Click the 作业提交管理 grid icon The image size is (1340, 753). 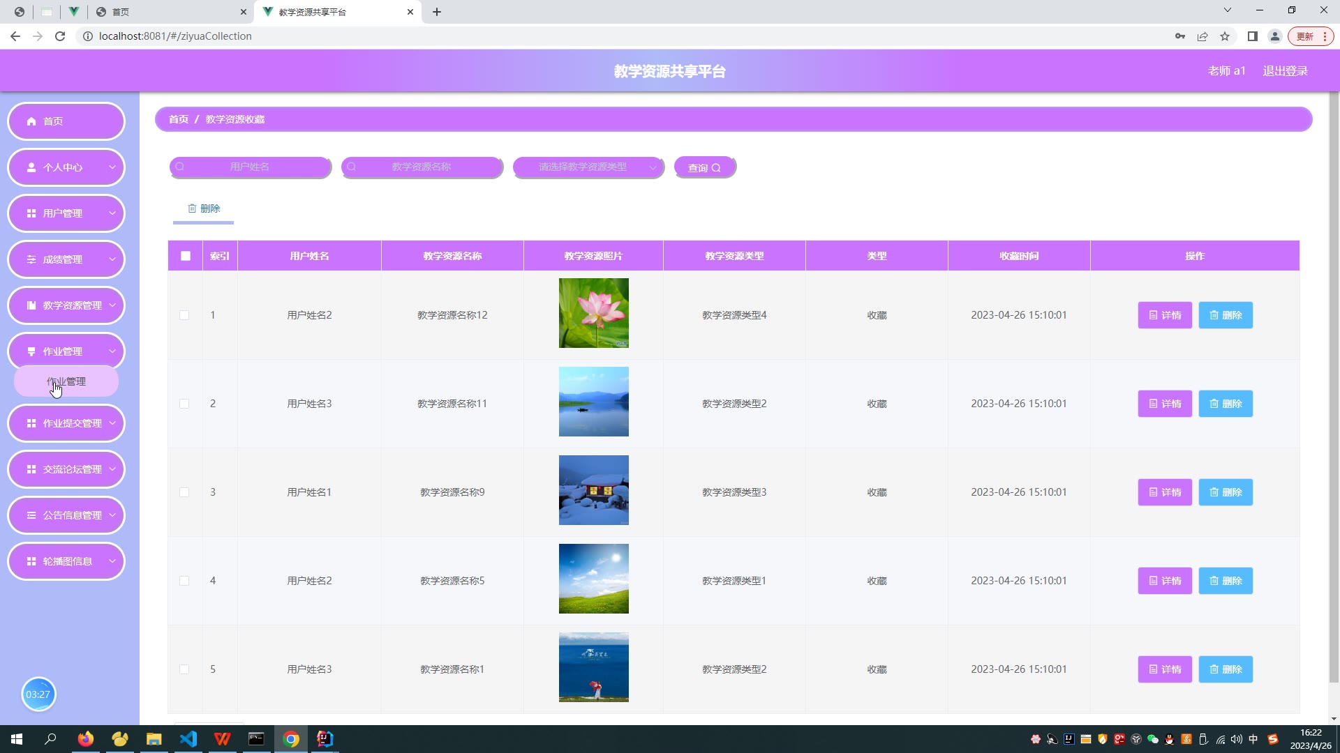click(31, 423)
